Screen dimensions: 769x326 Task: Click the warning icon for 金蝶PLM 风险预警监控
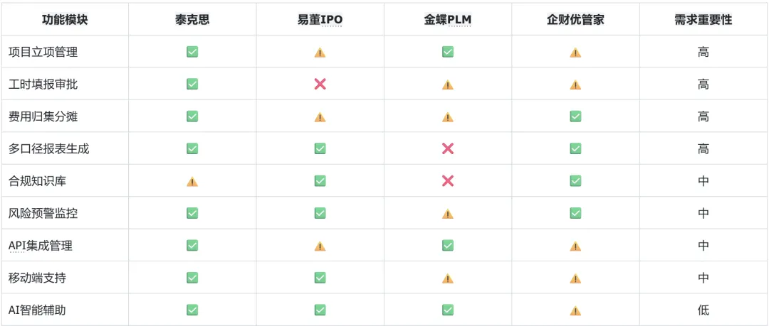click(x=447, y=214)
